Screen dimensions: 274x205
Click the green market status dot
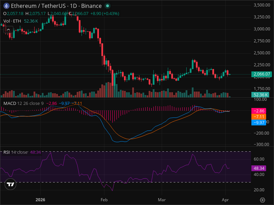[x=108, y=6]
